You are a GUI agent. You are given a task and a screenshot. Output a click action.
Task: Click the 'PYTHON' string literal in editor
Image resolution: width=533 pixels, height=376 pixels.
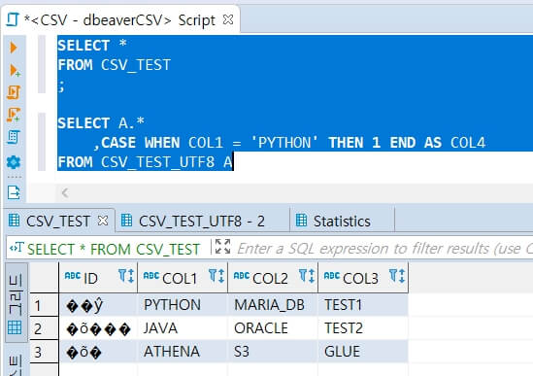click(284, 142)
